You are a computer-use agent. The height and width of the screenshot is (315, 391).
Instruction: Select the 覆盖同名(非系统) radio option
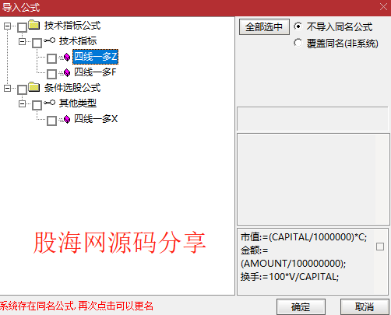298,43
